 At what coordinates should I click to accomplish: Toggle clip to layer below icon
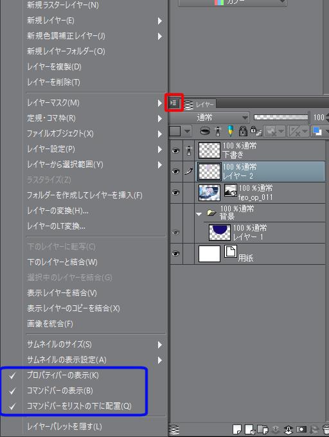[x=205, y=130]
